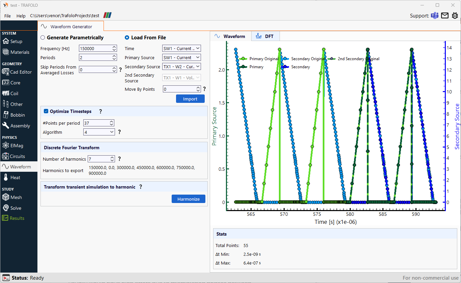Toggle the Secondary legend entry
461x283 pixels.
tap(295, 67)
